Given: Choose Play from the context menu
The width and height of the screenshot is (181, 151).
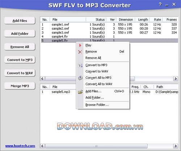Looking at the screenshot, I should pyautogui.click(x=103, y=45).
